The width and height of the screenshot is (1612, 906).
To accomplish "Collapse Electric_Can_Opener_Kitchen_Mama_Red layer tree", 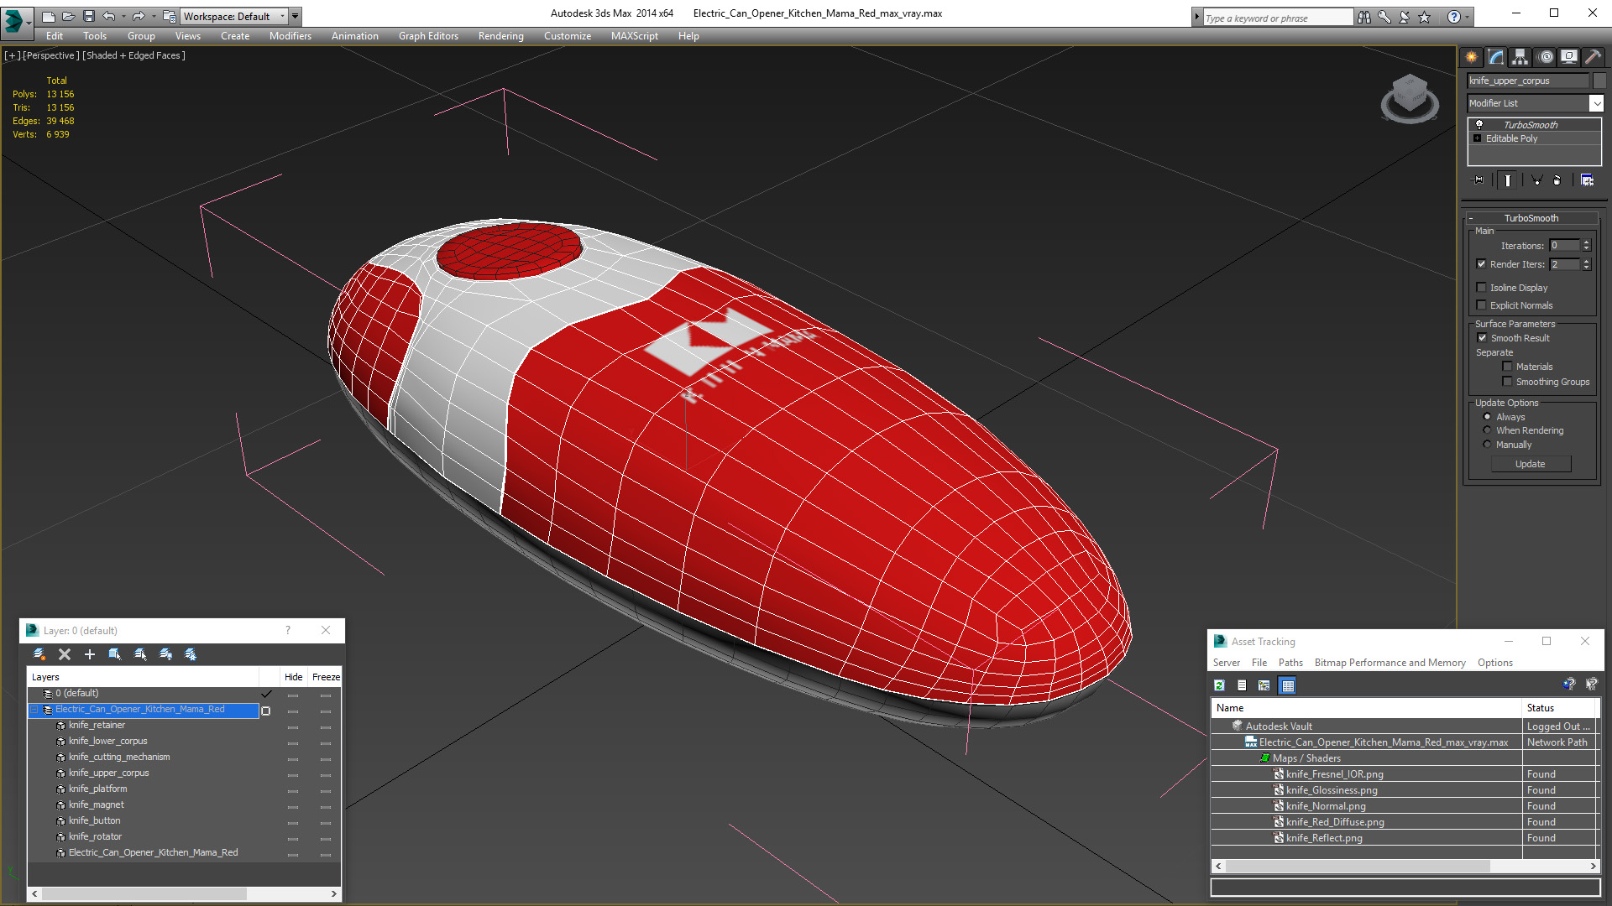I will click(34, 710).
